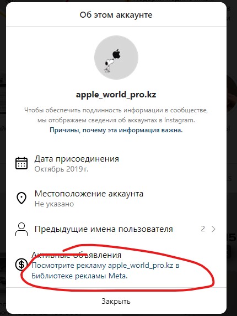Click the Октябрь 2019 г. date text

[x=61, y=169]
